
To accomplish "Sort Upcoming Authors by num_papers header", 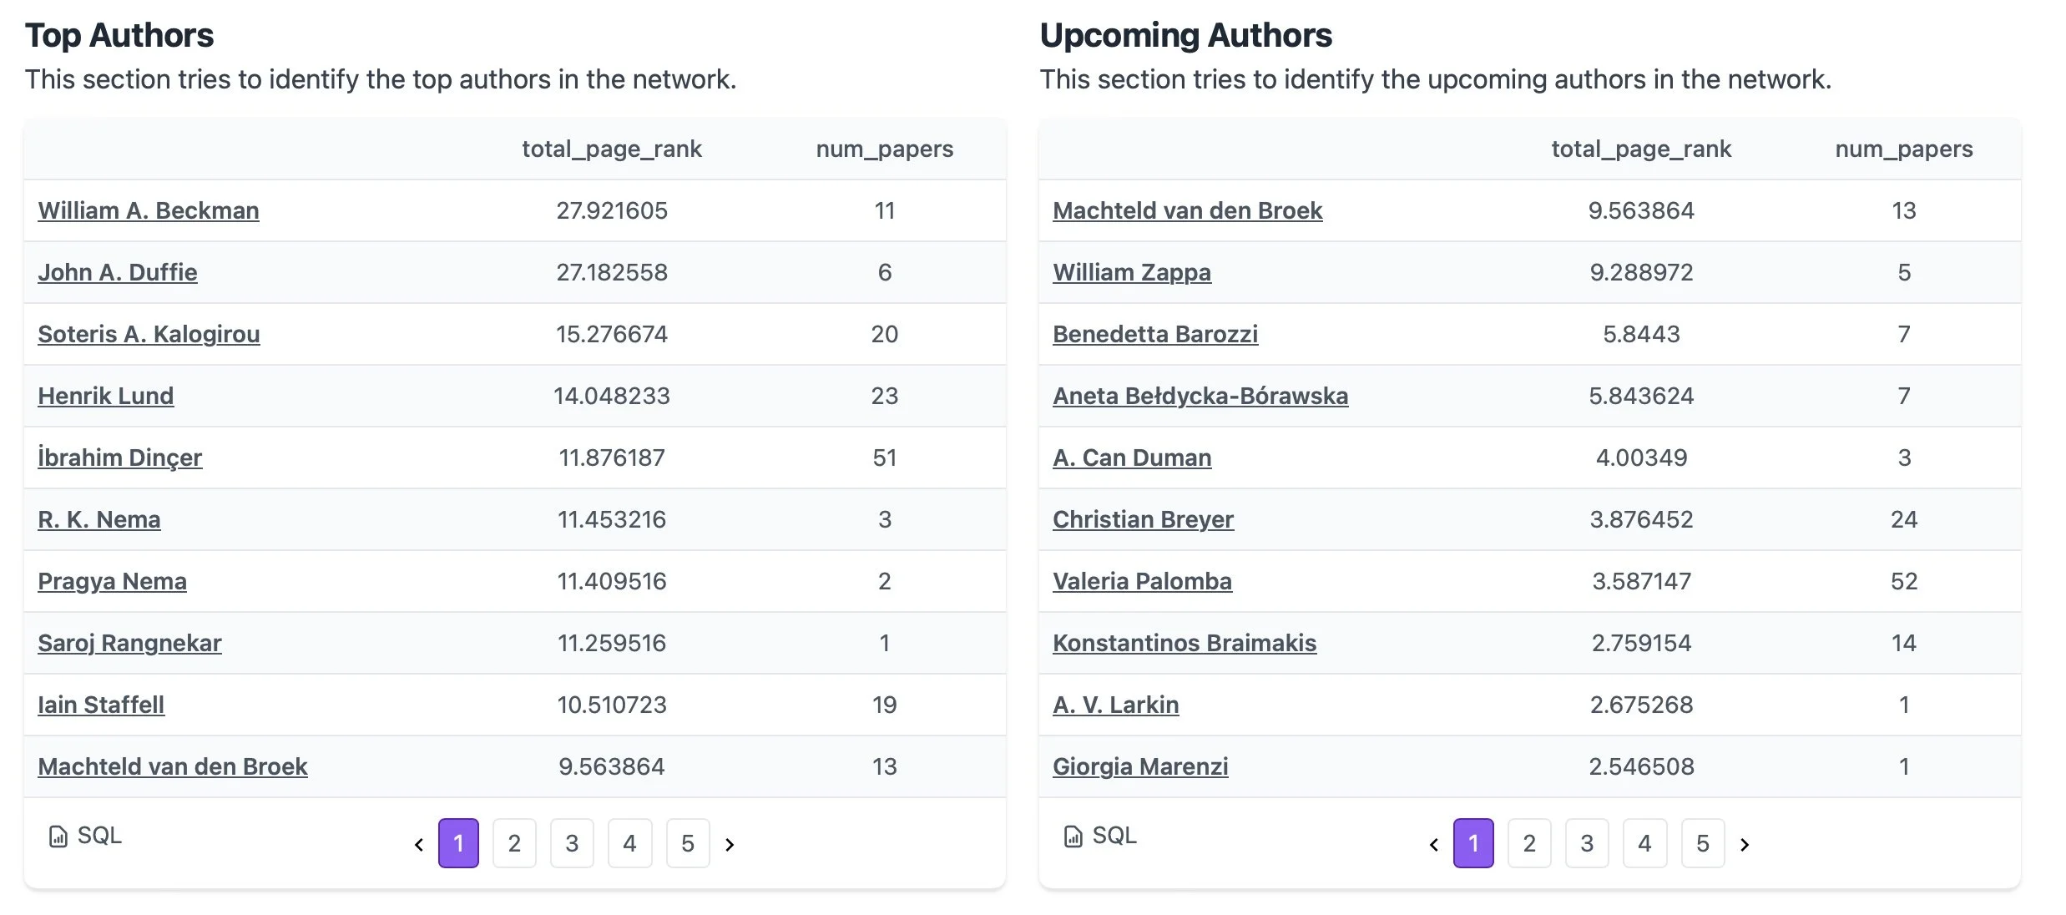I will [1904, 149].
